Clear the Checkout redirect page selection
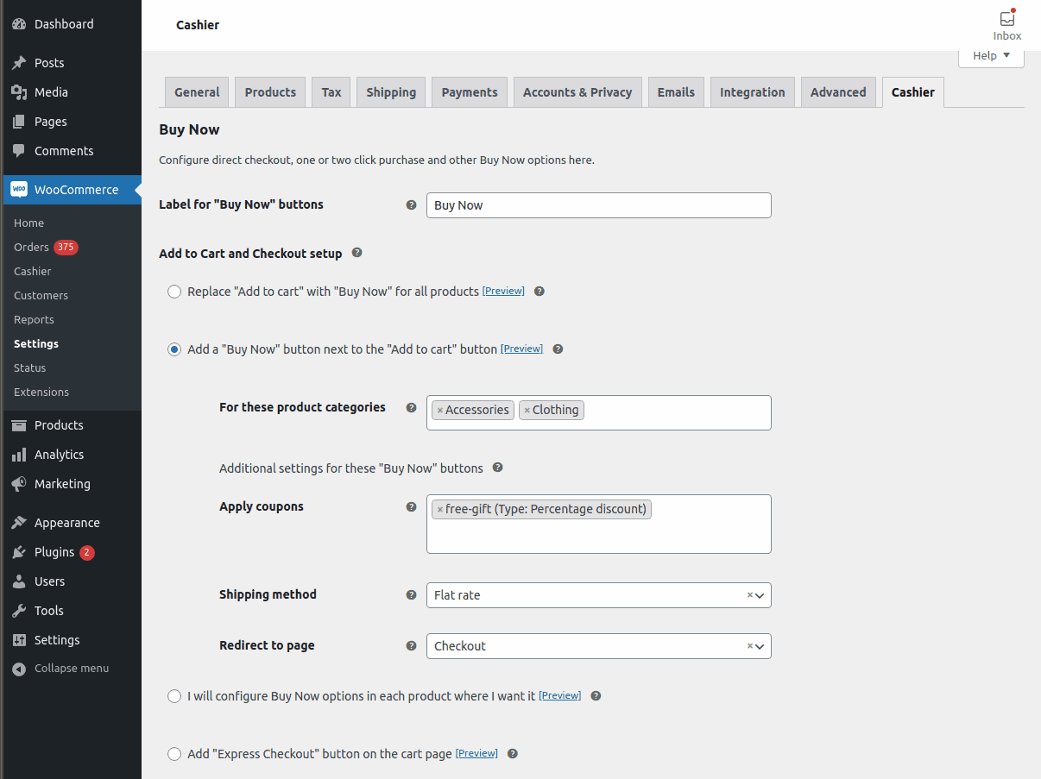This screenshot has height=779, width=1041. point(749,646)
